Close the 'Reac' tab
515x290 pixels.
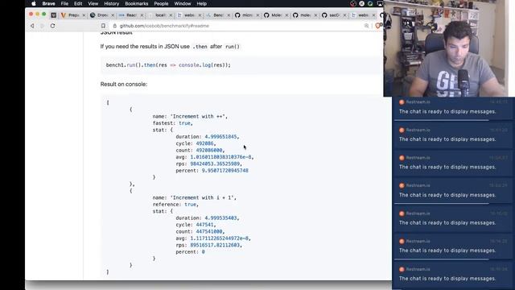pyautogui.click(x=142, y=15)
